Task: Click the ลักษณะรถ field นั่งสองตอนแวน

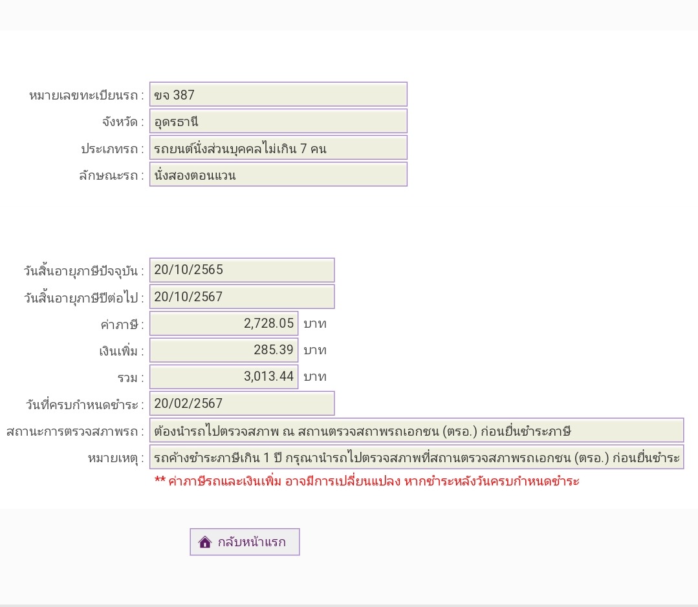Action: pyautogui.click(x=278, y=175)
